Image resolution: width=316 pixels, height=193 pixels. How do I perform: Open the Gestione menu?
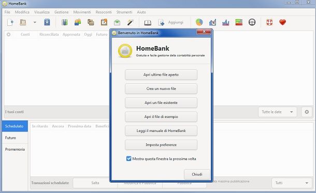[62, 12]
